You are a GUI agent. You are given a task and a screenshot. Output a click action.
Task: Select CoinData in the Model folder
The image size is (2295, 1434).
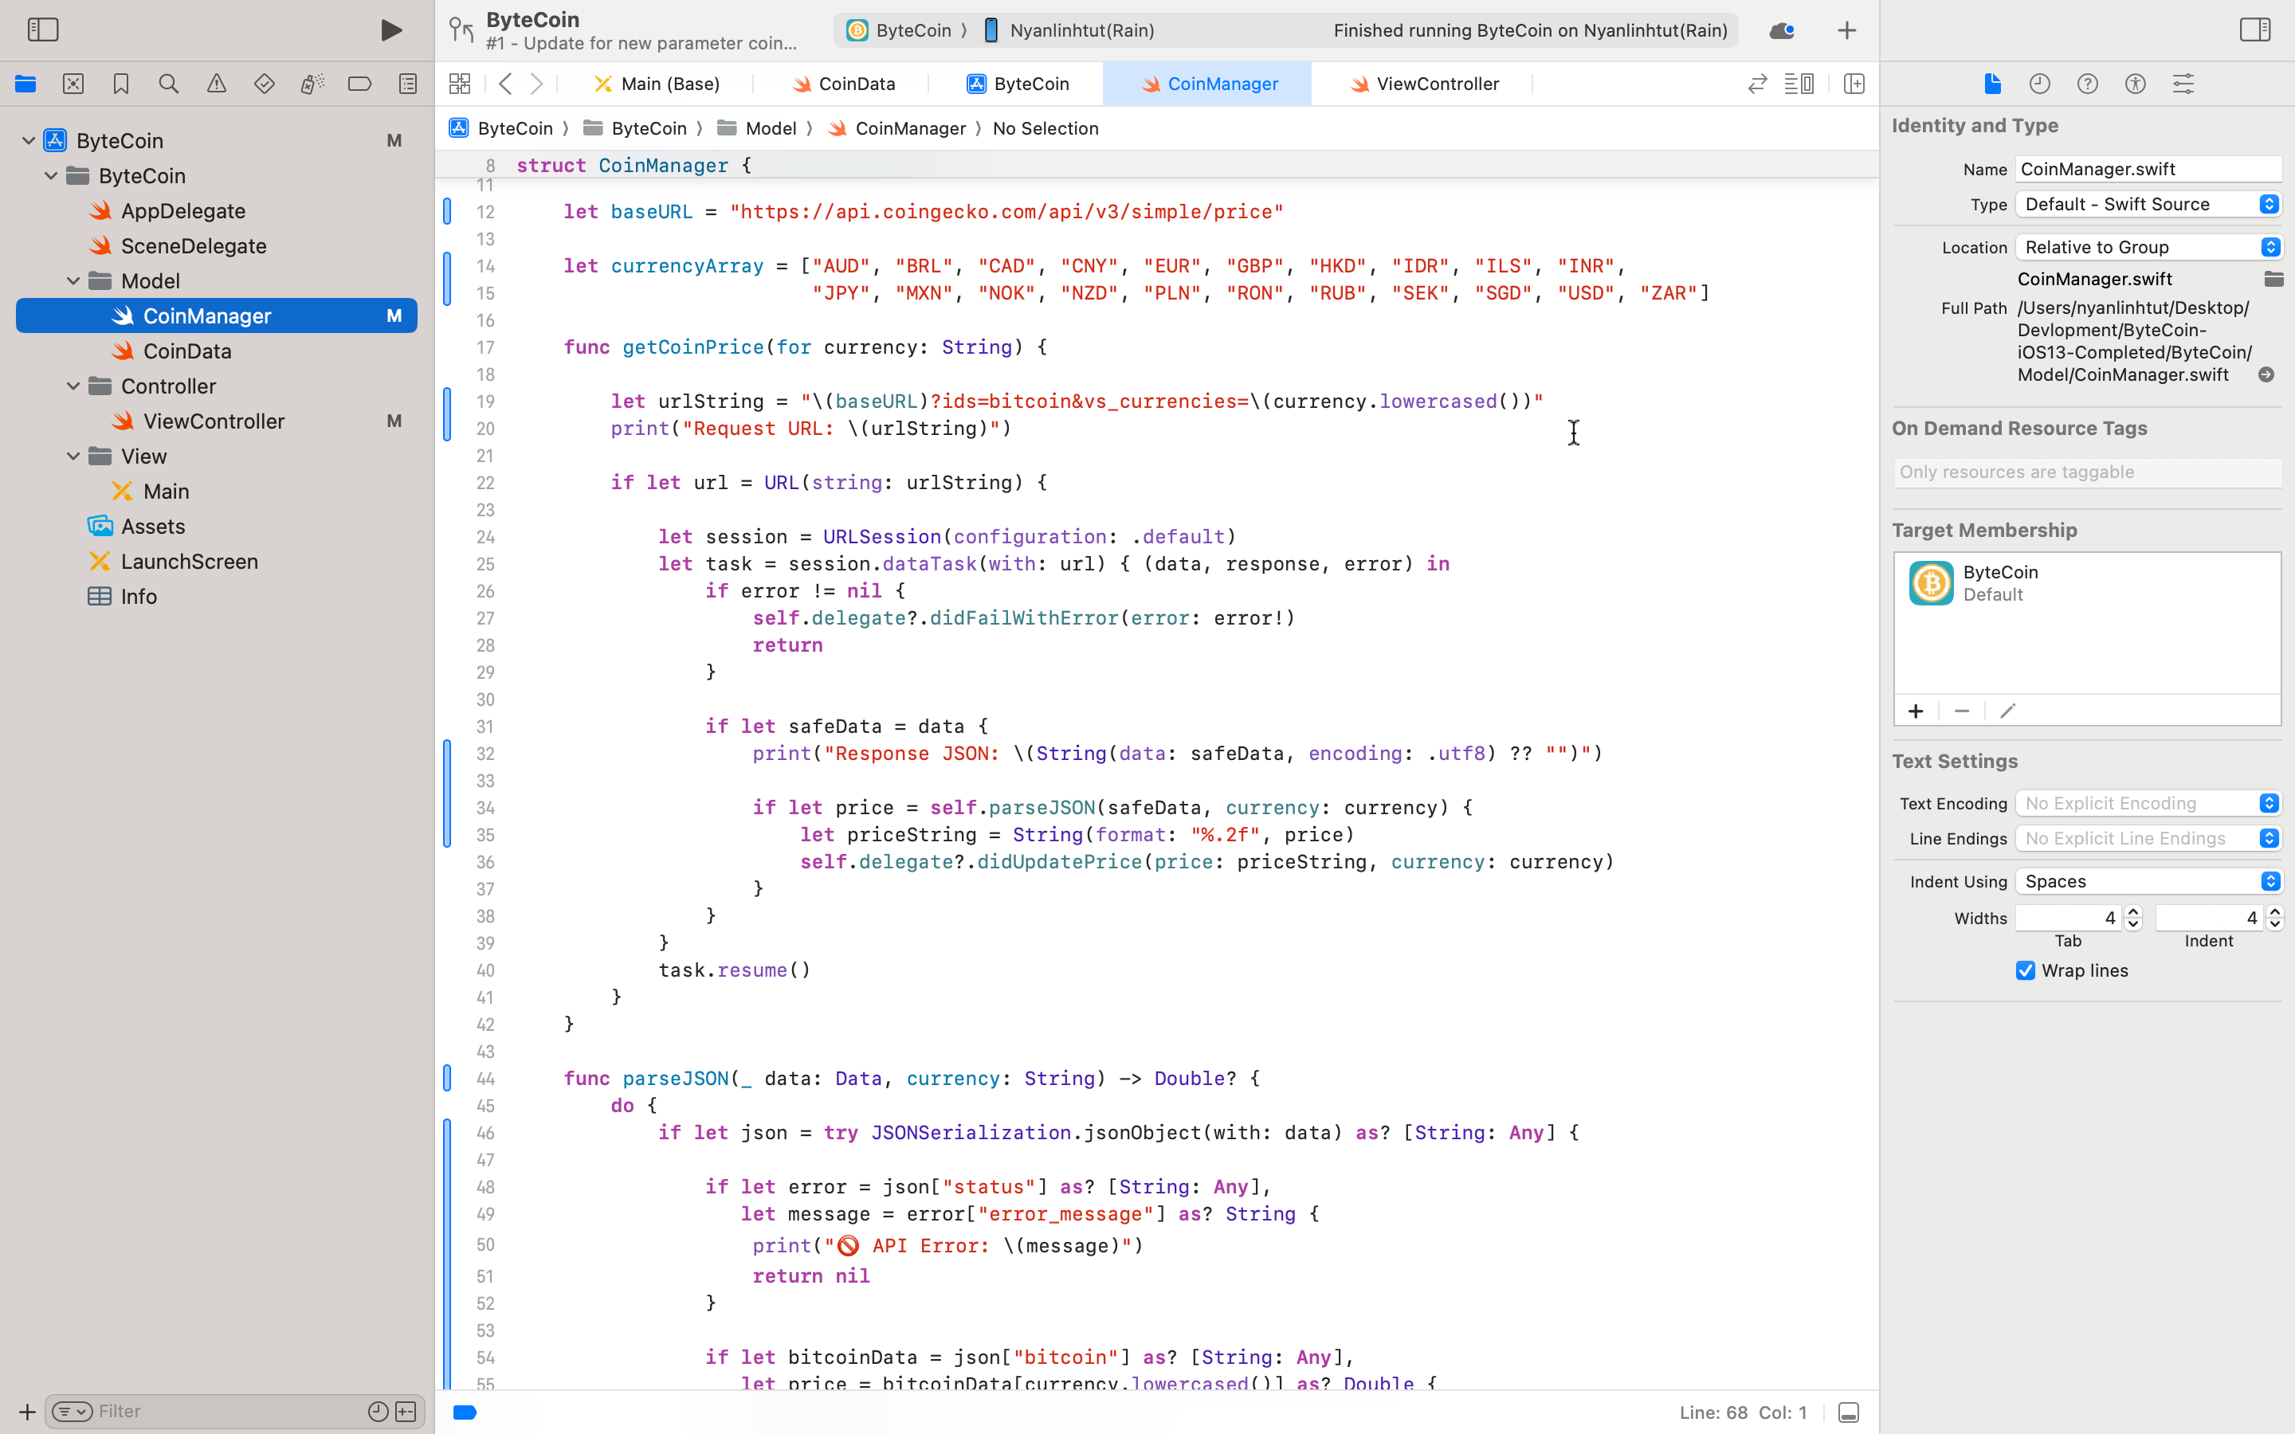(186, 351)
